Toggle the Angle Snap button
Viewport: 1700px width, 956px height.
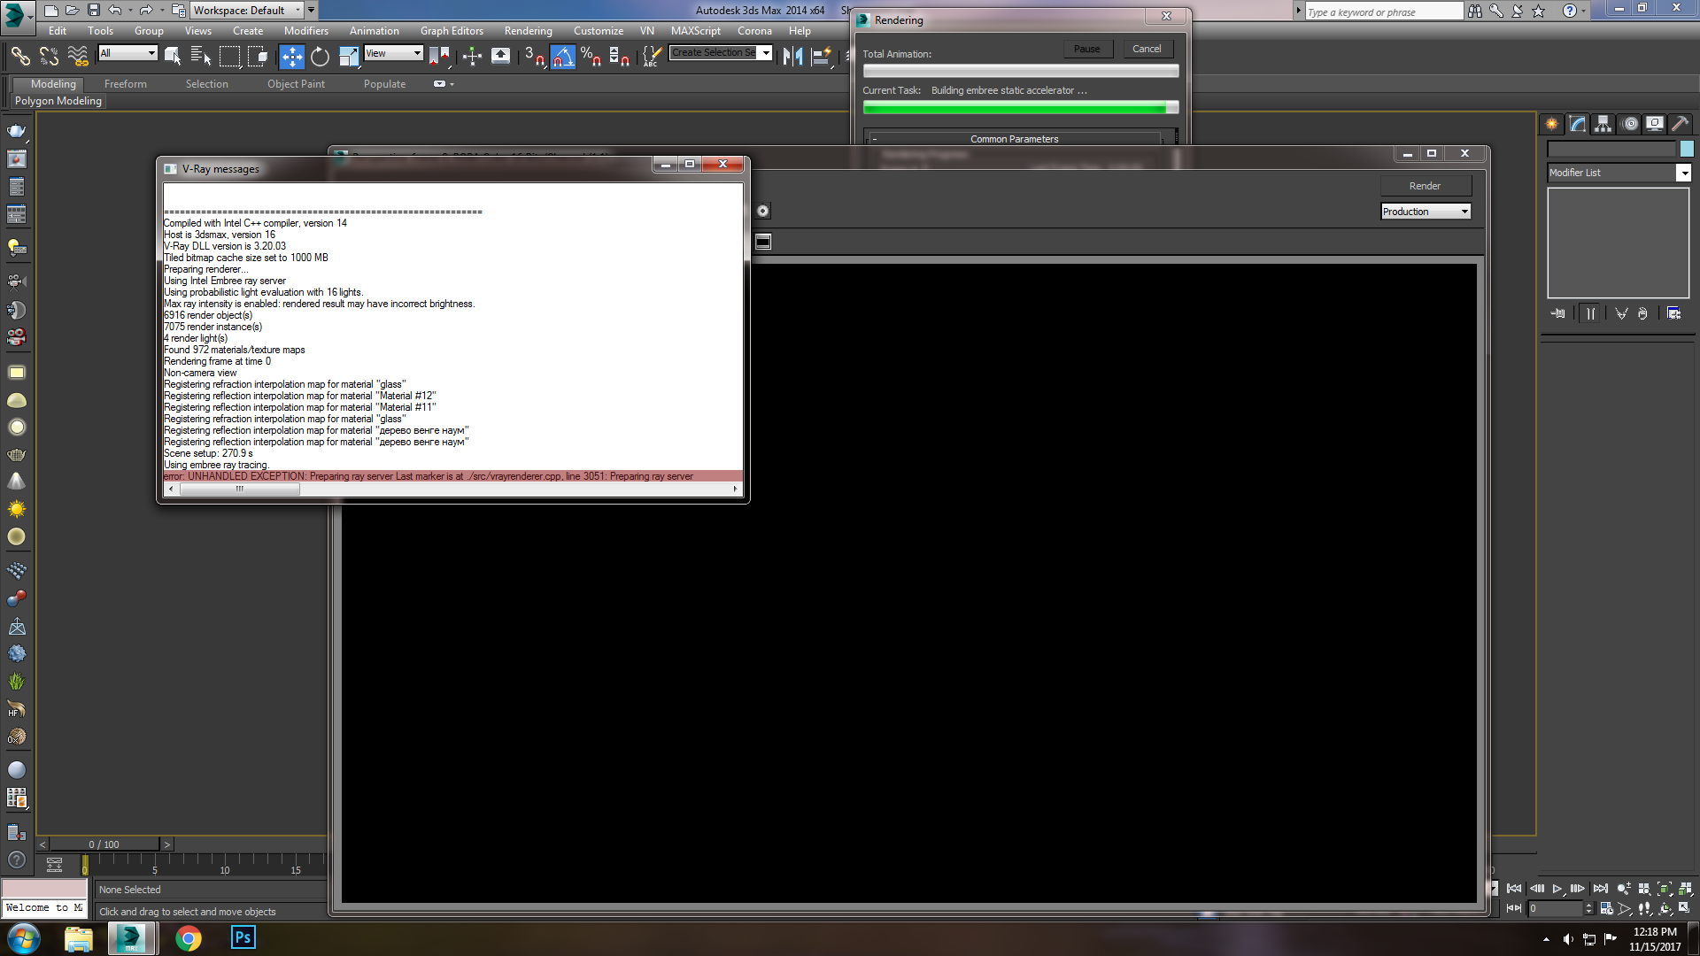point(563,57)
